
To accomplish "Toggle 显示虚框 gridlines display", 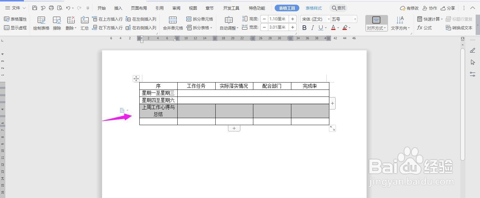I will tap(15, 28).
